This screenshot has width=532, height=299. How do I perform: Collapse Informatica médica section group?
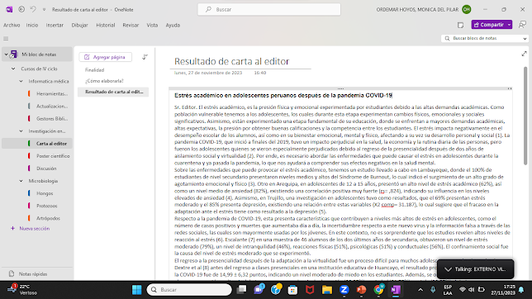(x=21, y=81)
